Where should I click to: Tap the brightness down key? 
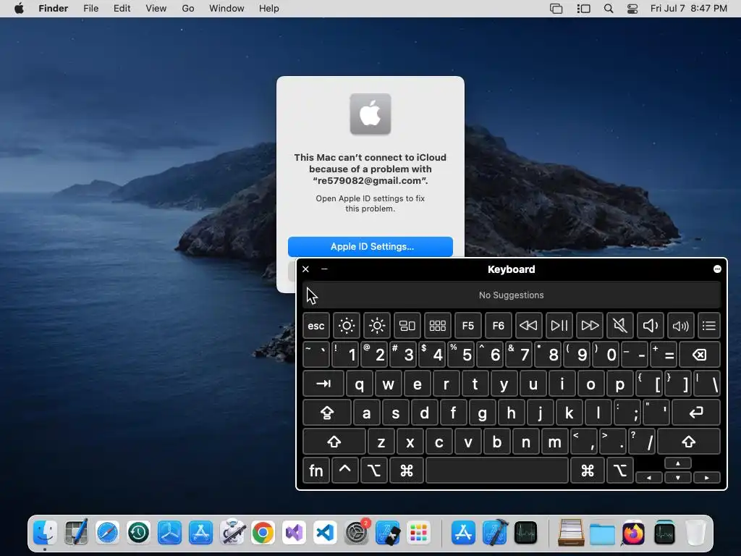tap(347, 326)
